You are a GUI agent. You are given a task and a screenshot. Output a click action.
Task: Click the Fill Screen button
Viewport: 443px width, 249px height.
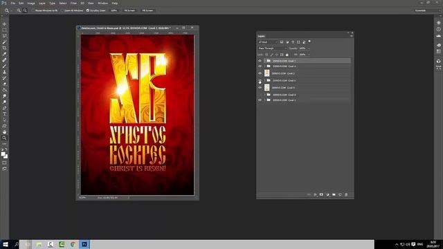click(147, 10)
